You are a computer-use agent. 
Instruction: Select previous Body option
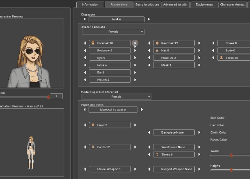[213, 51]
